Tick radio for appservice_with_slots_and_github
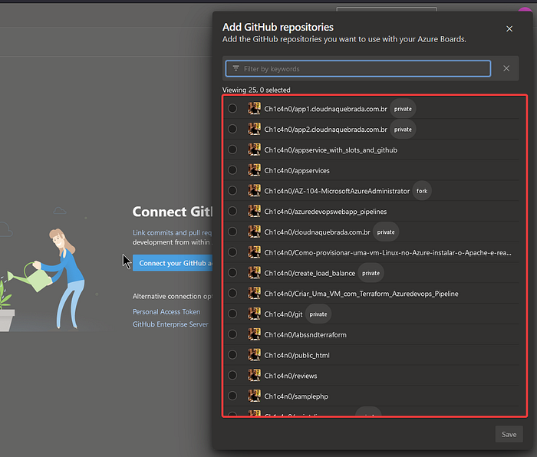Viewport: 537px width, 457px height. coord(232,150)
